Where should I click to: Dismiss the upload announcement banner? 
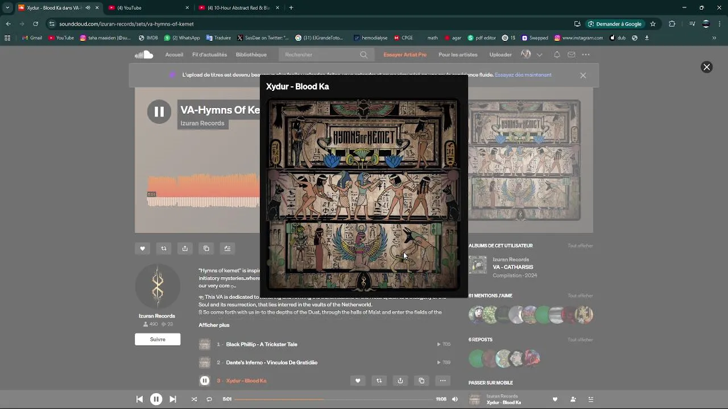point(583,75)
